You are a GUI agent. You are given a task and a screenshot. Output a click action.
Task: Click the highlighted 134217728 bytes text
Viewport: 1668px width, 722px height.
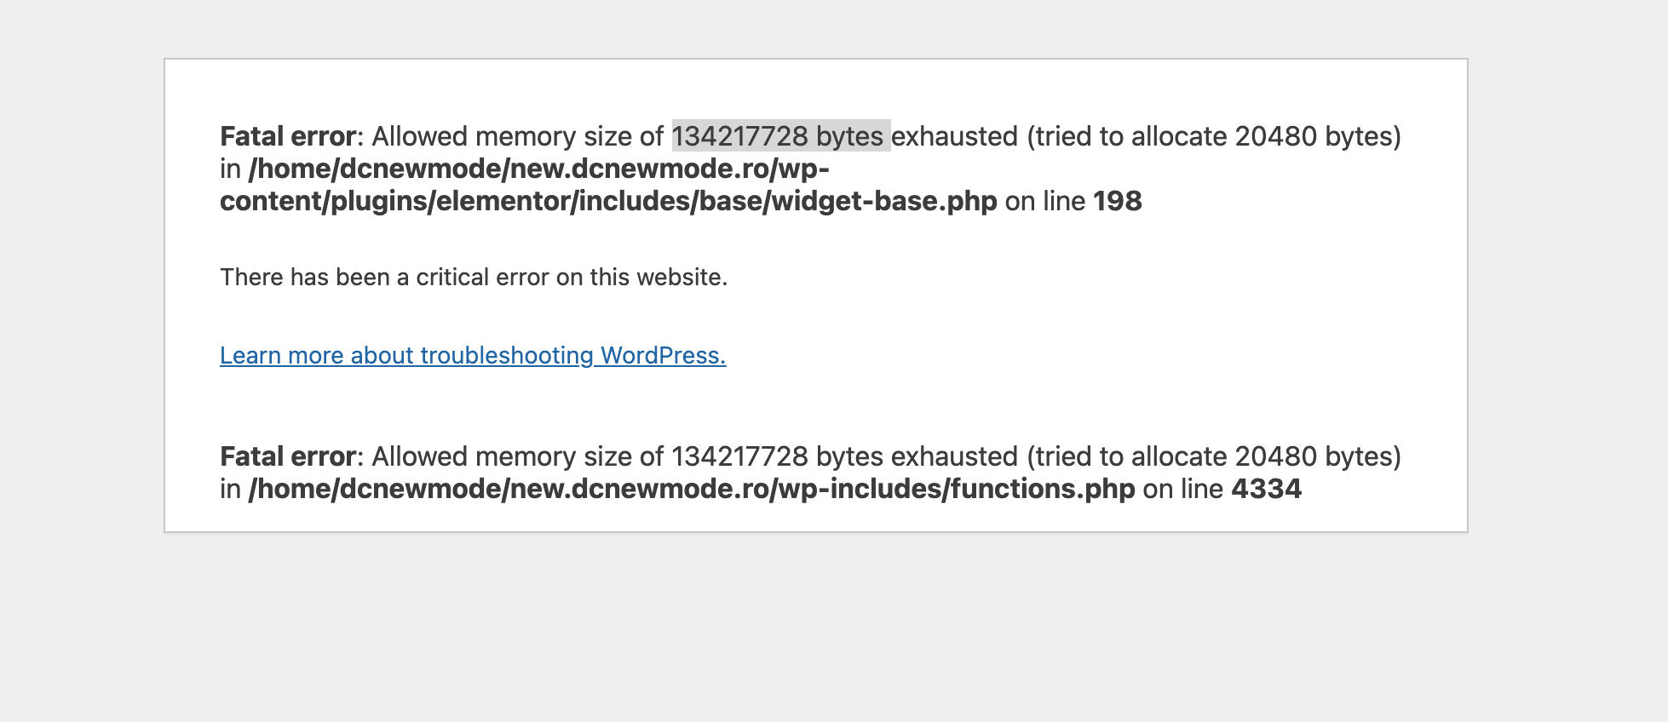(x=780, y=136)
